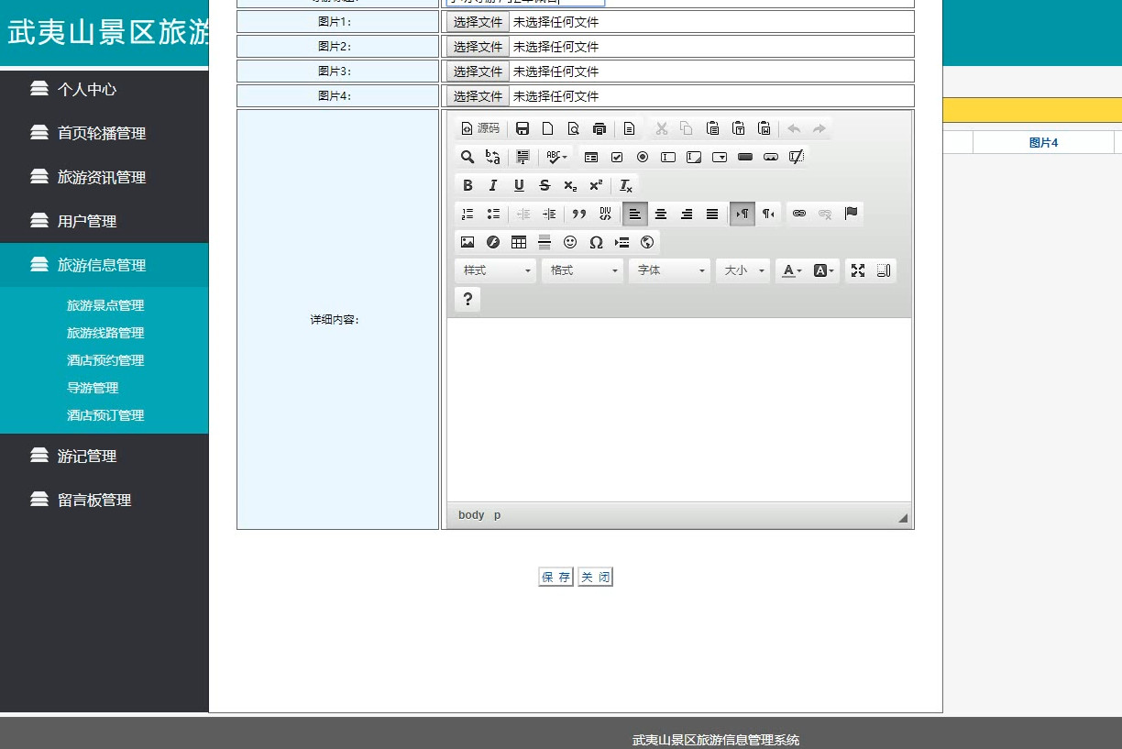This screenshot has height=749, width=1122.
Task: Click Create Div Container icon
Action: (x=604, y=214)
